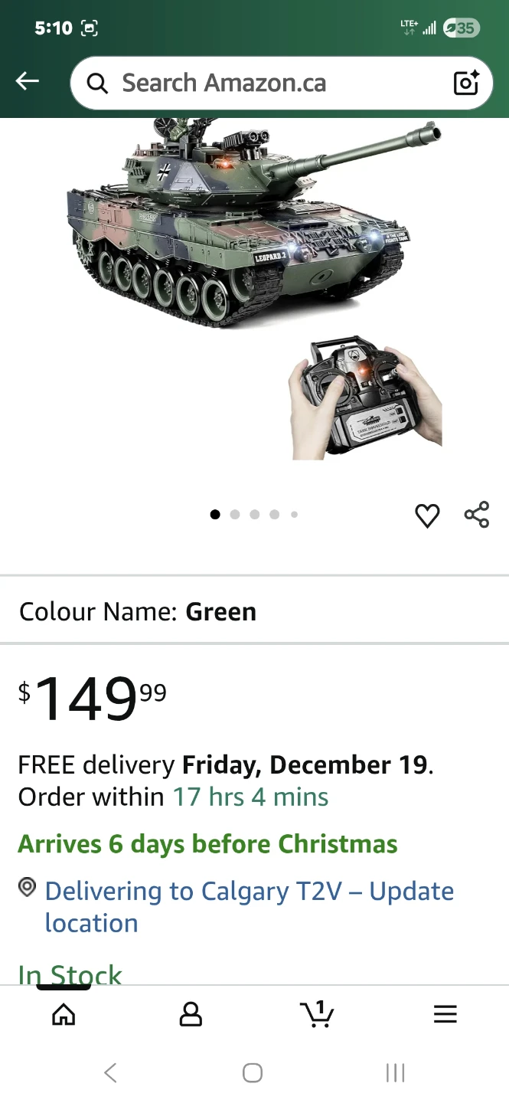Add item to wish list heart
The width and height of the screenshot is (509, 1103).
(427, 515)
